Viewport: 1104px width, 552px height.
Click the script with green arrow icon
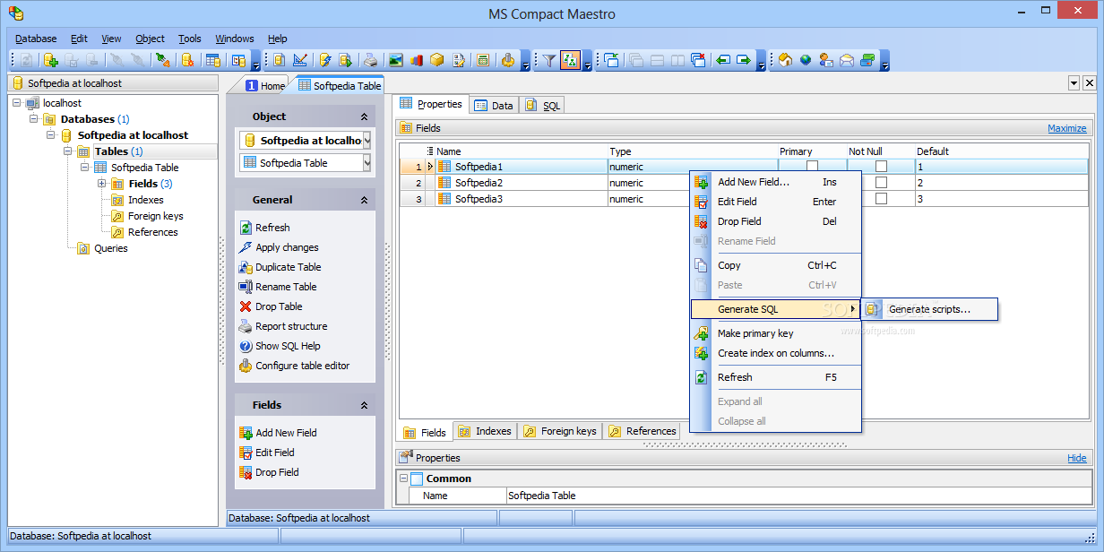pos(345,60)
